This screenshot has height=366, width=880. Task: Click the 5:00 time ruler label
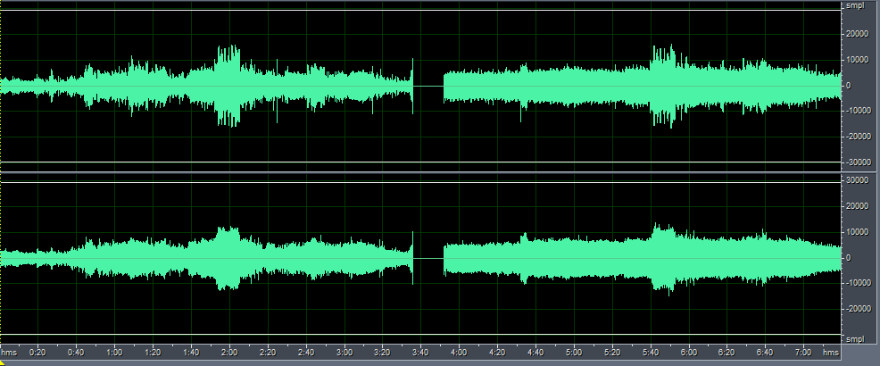pyautogui.click(x=574, y=353)
